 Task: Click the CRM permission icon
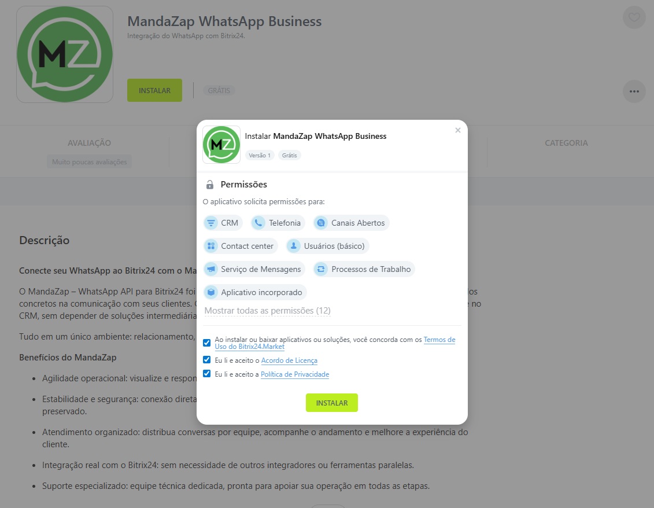coord(211,223)
